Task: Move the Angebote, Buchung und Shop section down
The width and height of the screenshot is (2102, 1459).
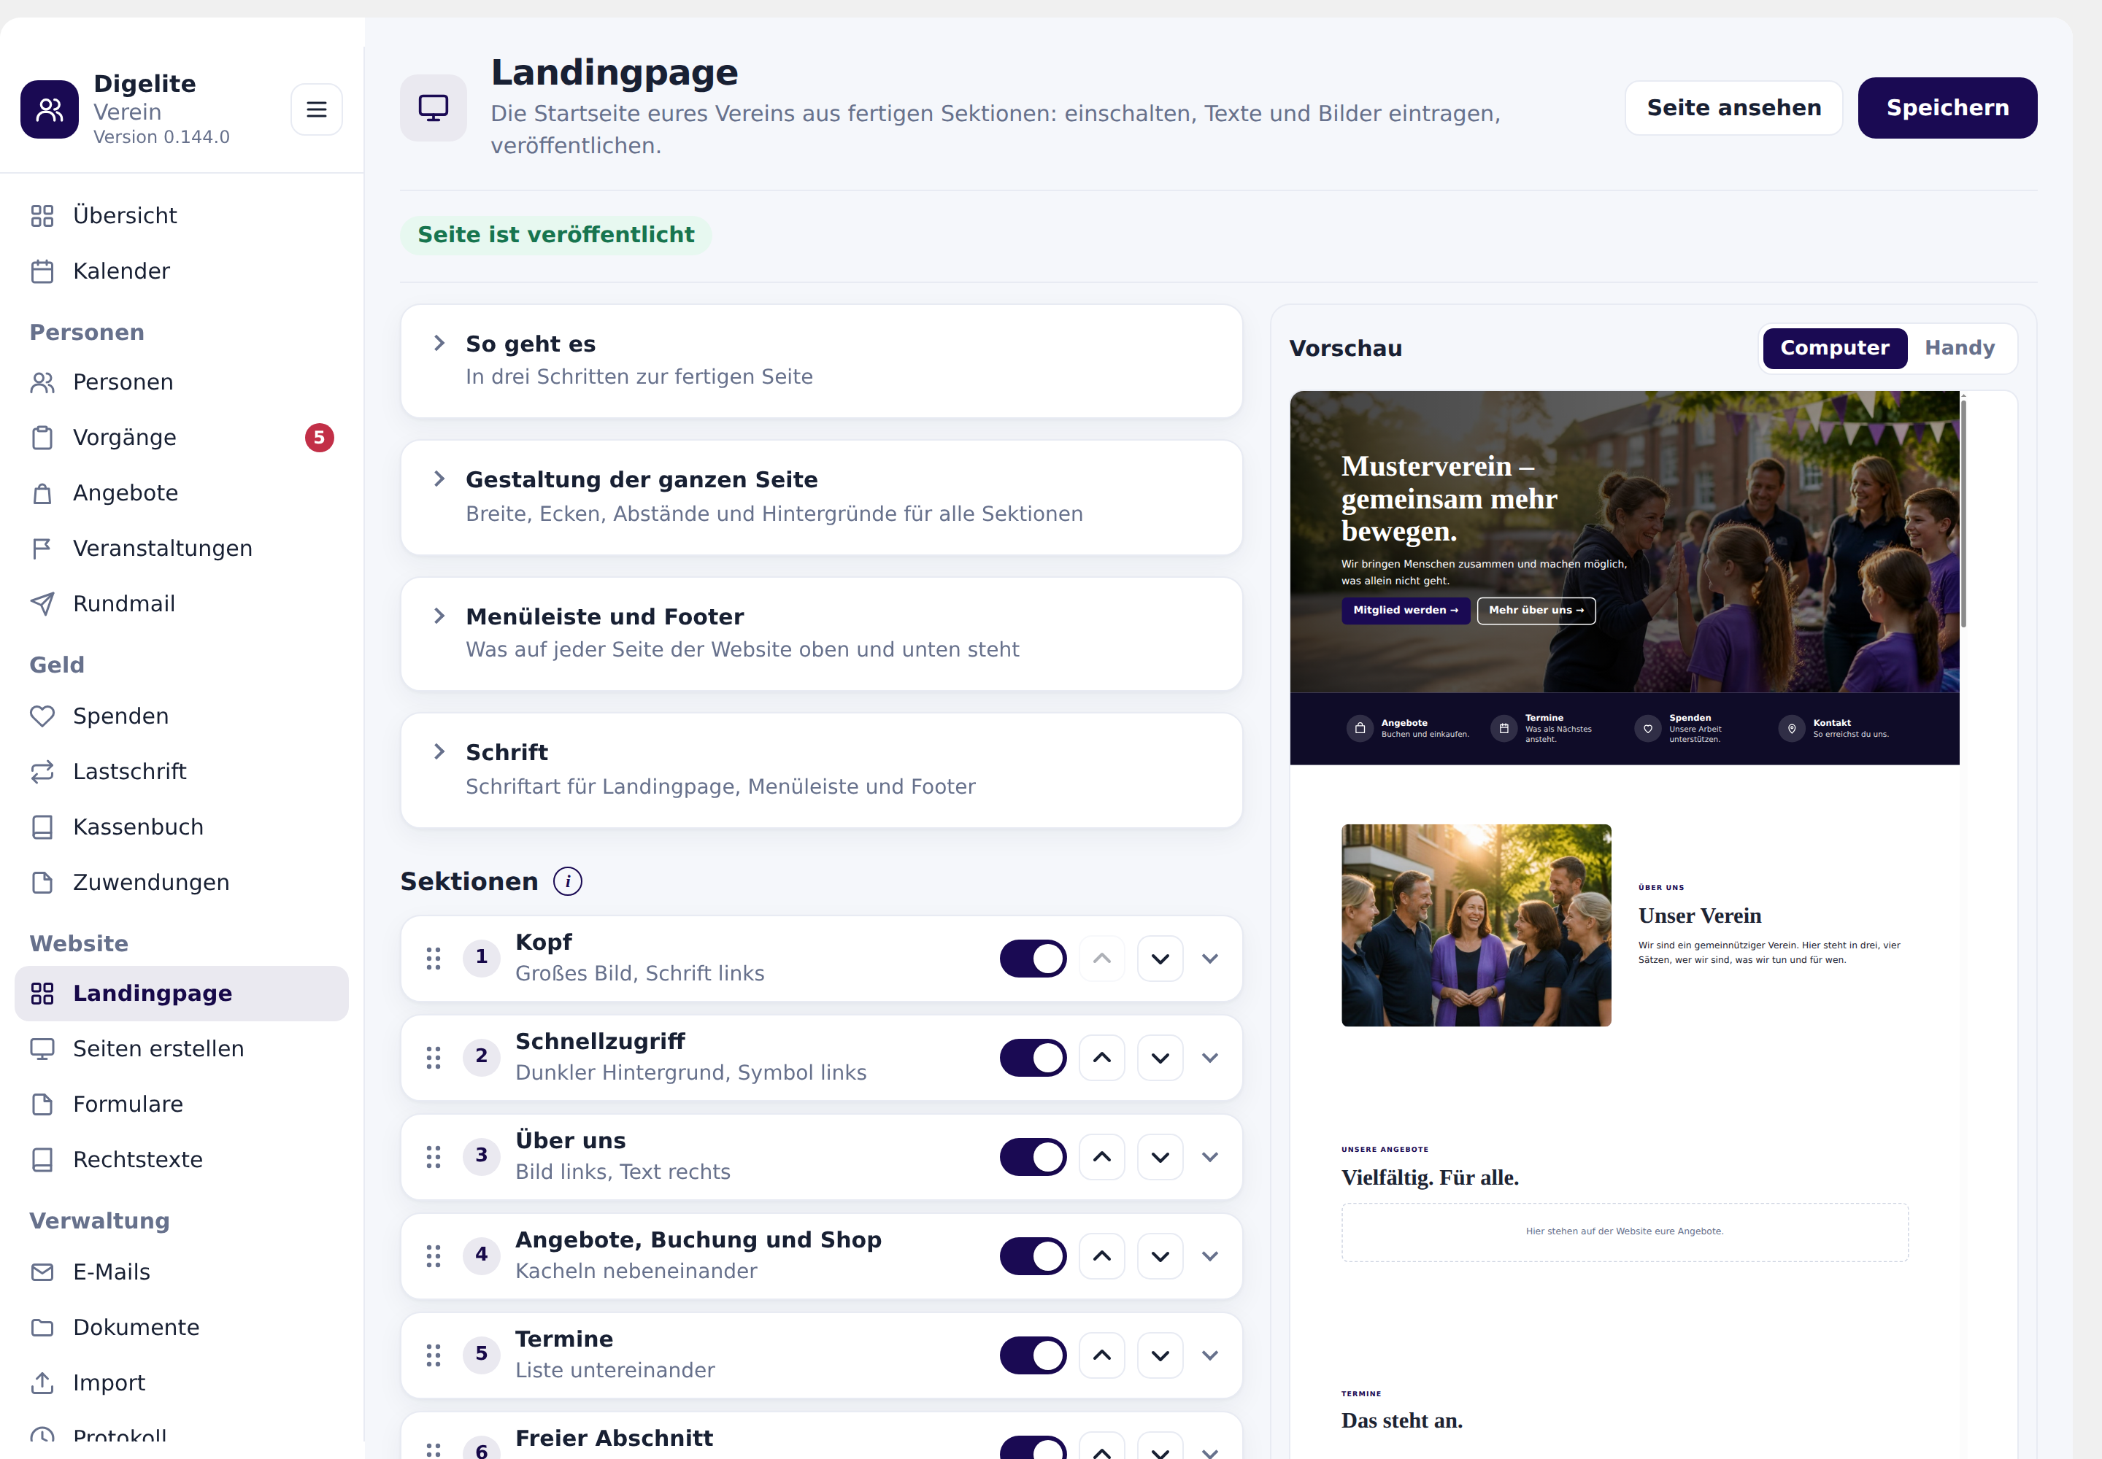Action: click(1160, 1256)
